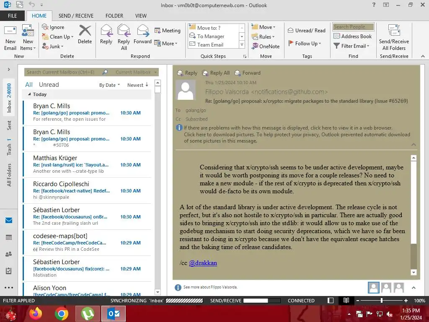Open the FILE tab
This screenshot has height=322, width=429.
pos(12,16)
